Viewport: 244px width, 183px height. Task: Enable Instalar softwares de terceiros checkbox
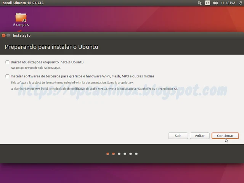pyautogui.click(x=7, y=76)
